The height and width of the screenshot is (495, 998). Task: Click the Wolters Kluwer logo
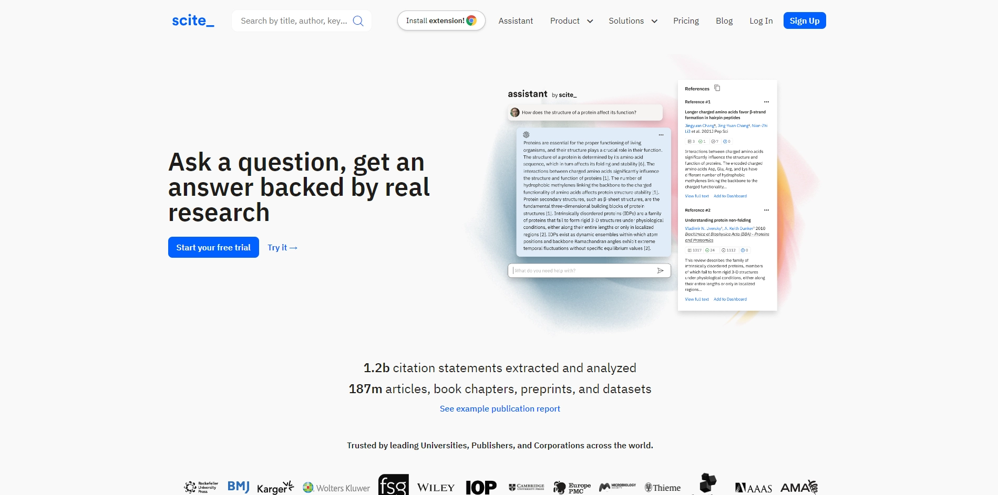point(336,488)
